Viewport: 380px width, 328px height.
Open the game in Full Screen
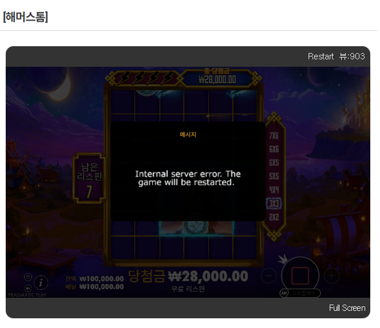tap(347, 308)
